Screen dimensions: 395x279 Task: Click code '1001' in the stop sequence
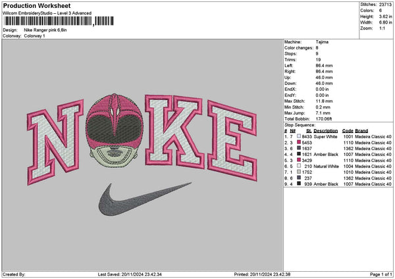point(348,136)
